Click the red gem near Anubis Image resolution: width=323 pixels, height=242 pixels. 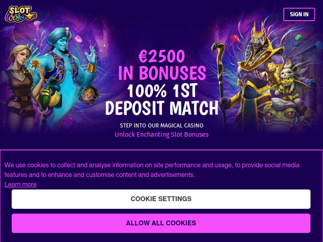(235, 38)
